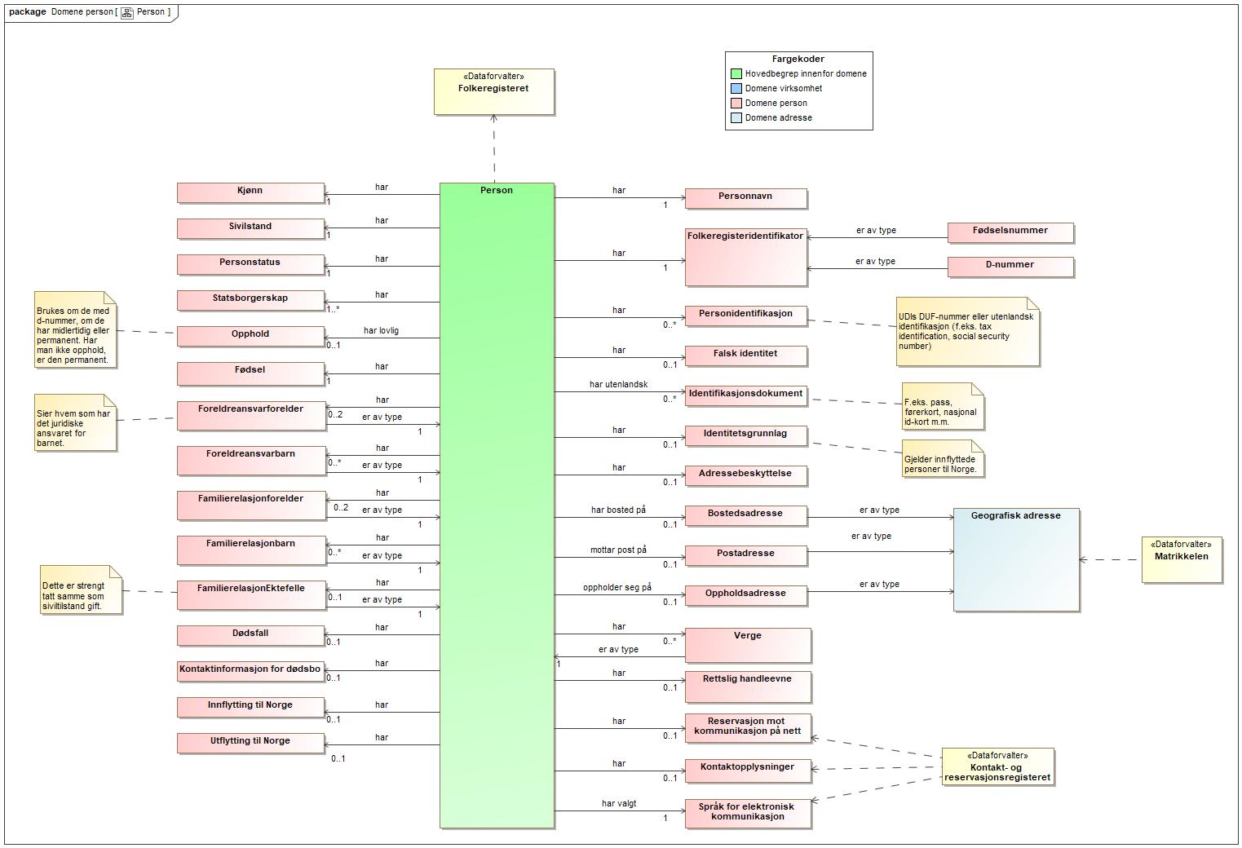Select the green Person class box
Viewport: 1242px width, 848px height.
[497, 505]
